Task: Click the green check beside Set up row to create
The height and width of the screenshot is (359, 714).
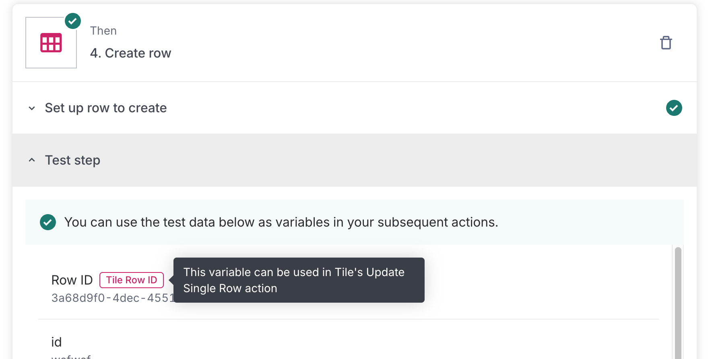Action: pos(674,108)
